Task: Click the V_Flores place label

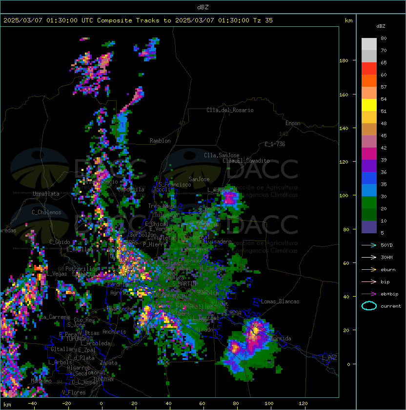Action: (x=74, y=392)
